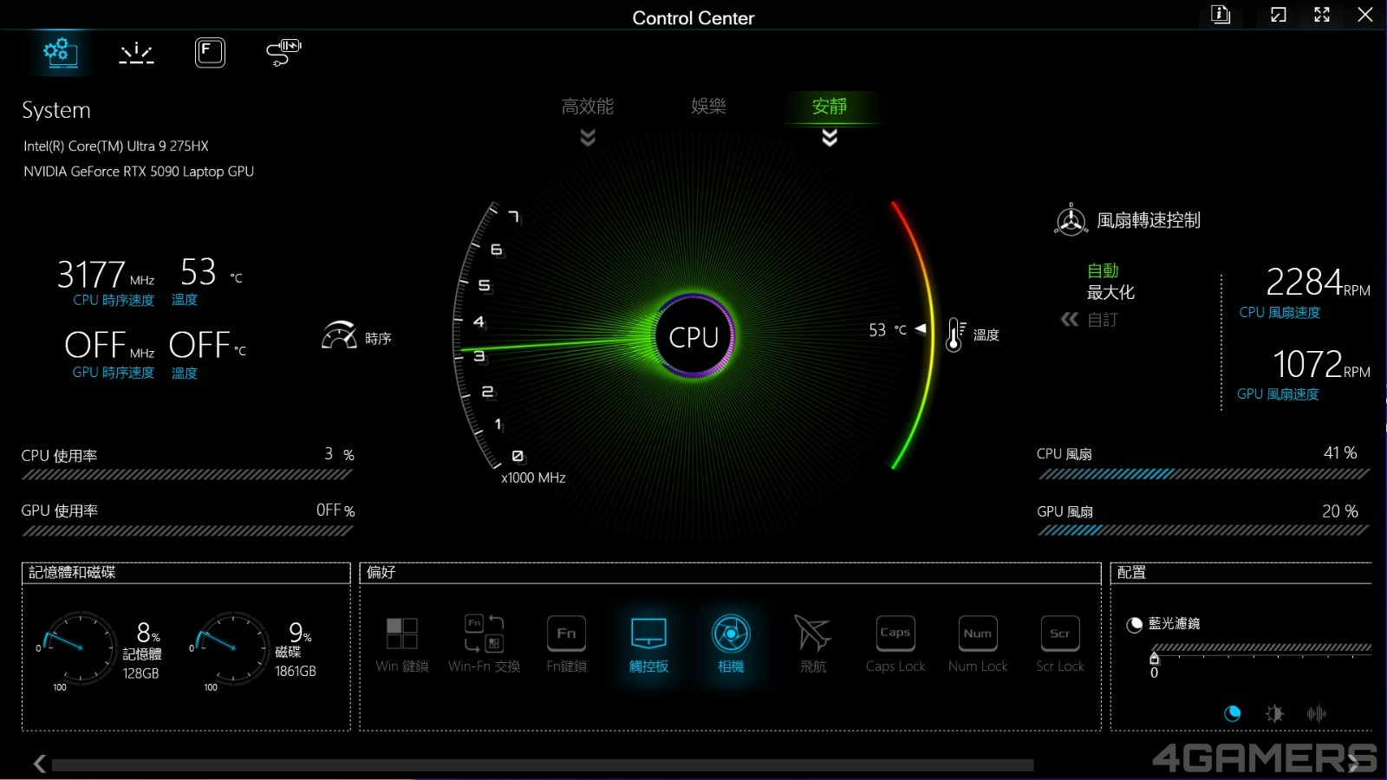Select the brightness sun page icon
Screen dimensions: 1387x780
1274,714
